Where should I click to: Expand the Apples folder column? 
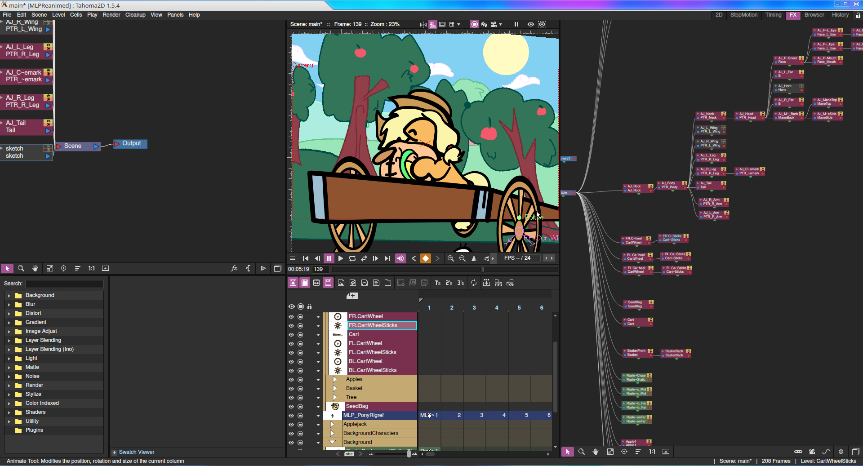coord(335,379)
